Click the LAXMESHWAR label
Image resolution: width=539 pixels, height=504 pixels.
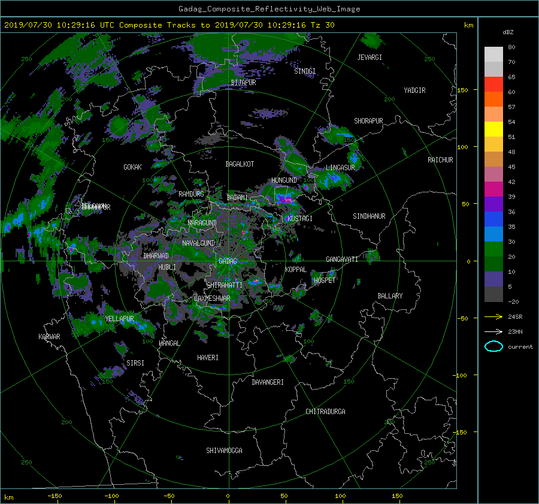click(212, 298)
